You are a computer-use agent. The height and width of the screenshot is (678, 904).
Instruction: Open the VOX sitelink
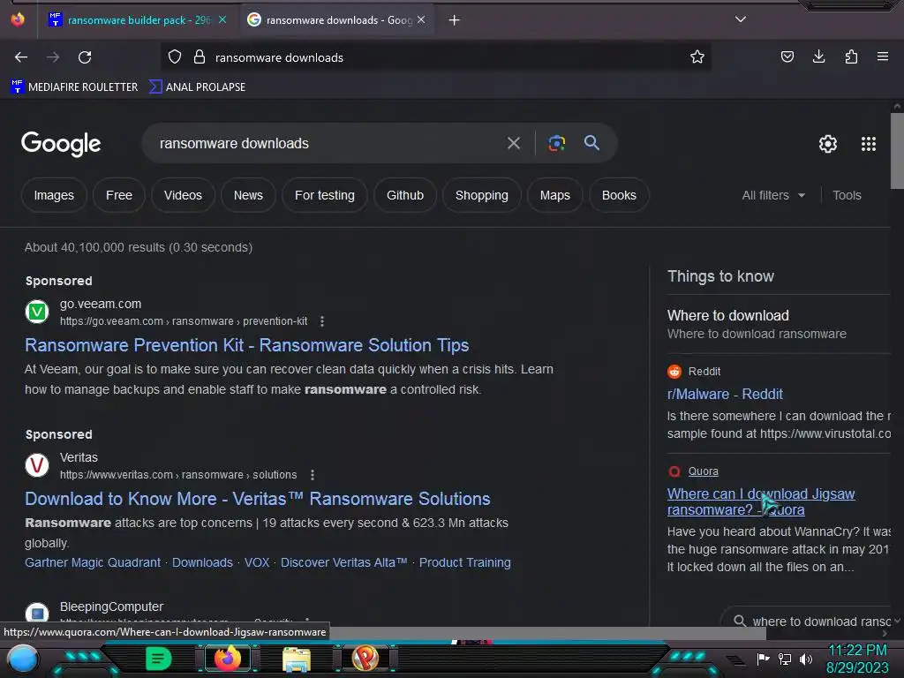pos(257,562)
